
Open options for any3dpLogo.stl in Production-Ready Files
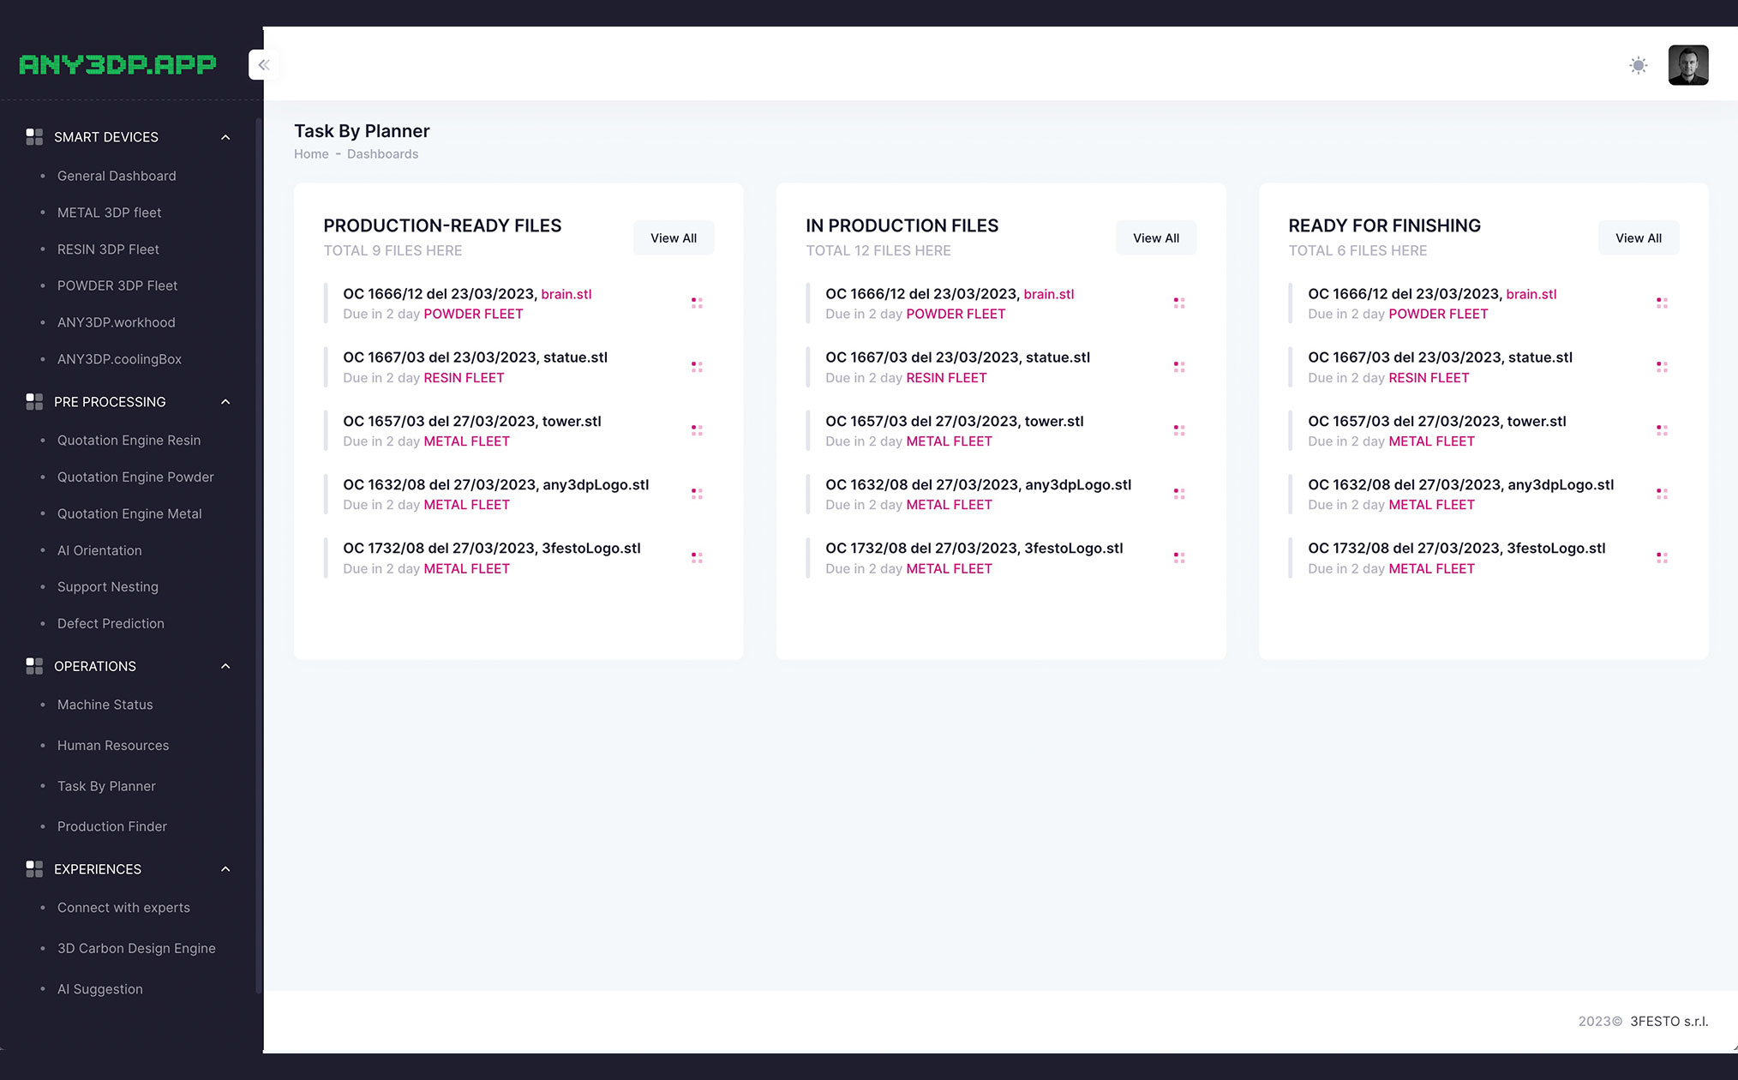(697, 494)
